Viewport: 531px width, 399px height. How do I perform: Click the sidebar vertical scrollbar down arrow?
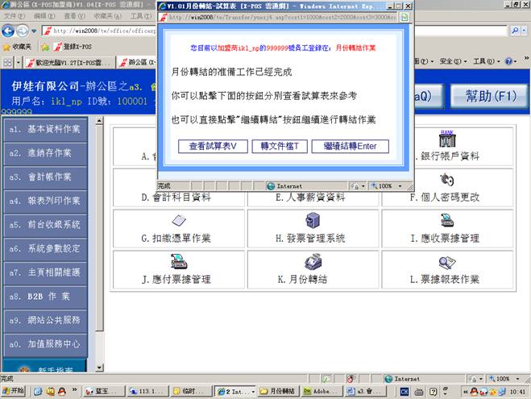[100, 367]
